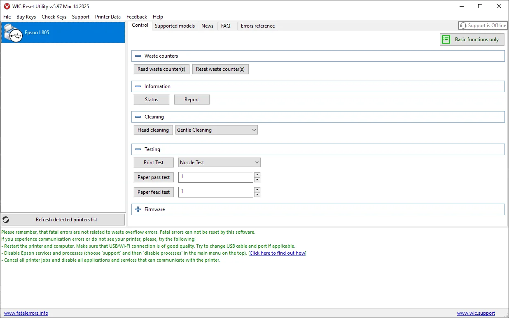Open the Buy Keys menu
The width and height of the screenshot is (509, 318).
26,17
